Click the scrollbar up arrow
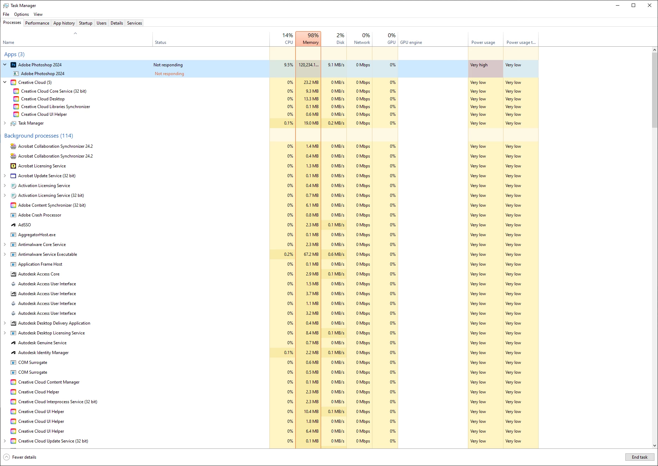 [654, 50]
